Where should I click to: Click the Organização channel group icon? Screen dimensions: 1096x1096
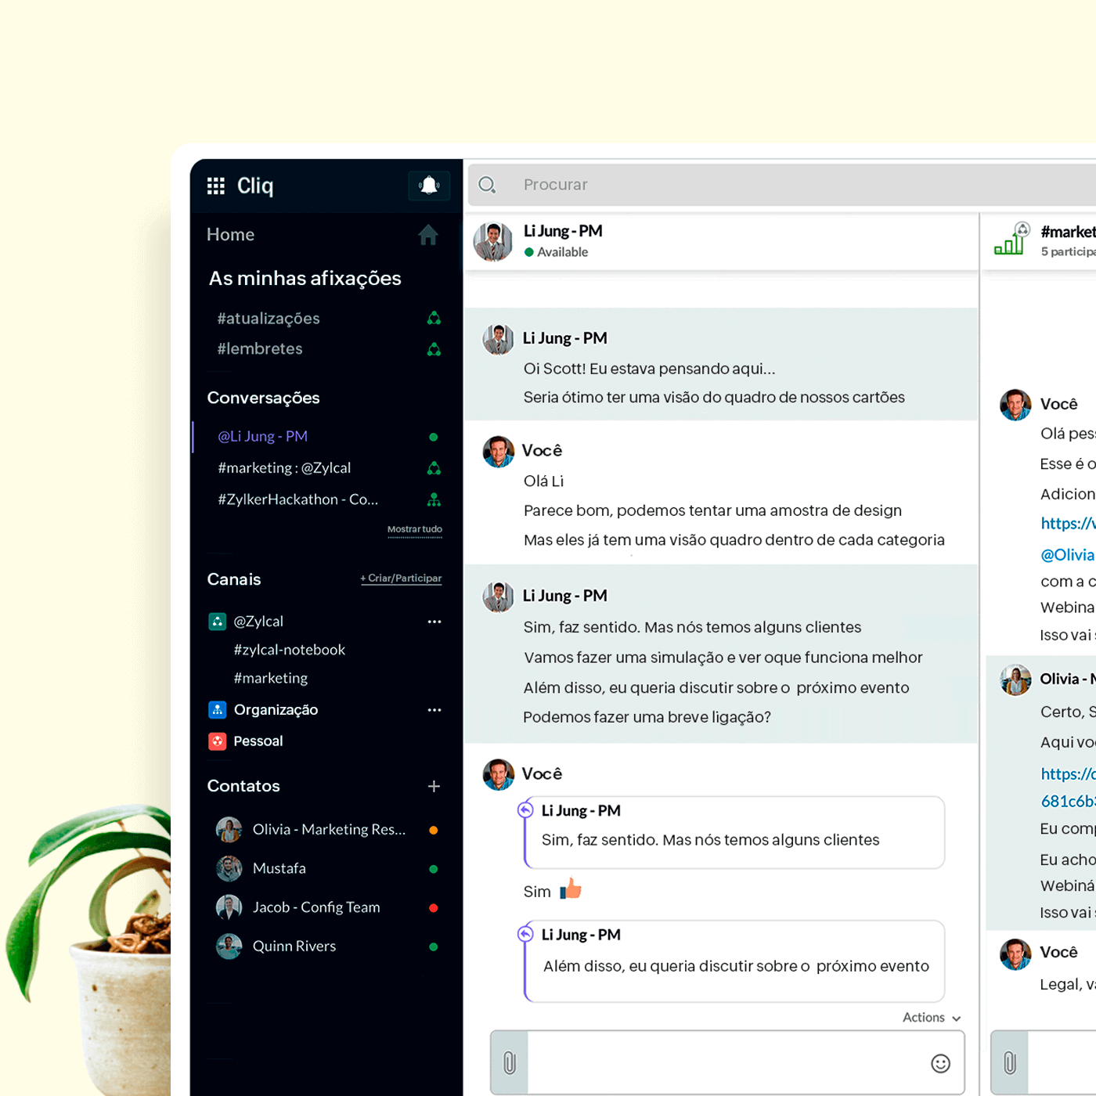coord(218,710)
